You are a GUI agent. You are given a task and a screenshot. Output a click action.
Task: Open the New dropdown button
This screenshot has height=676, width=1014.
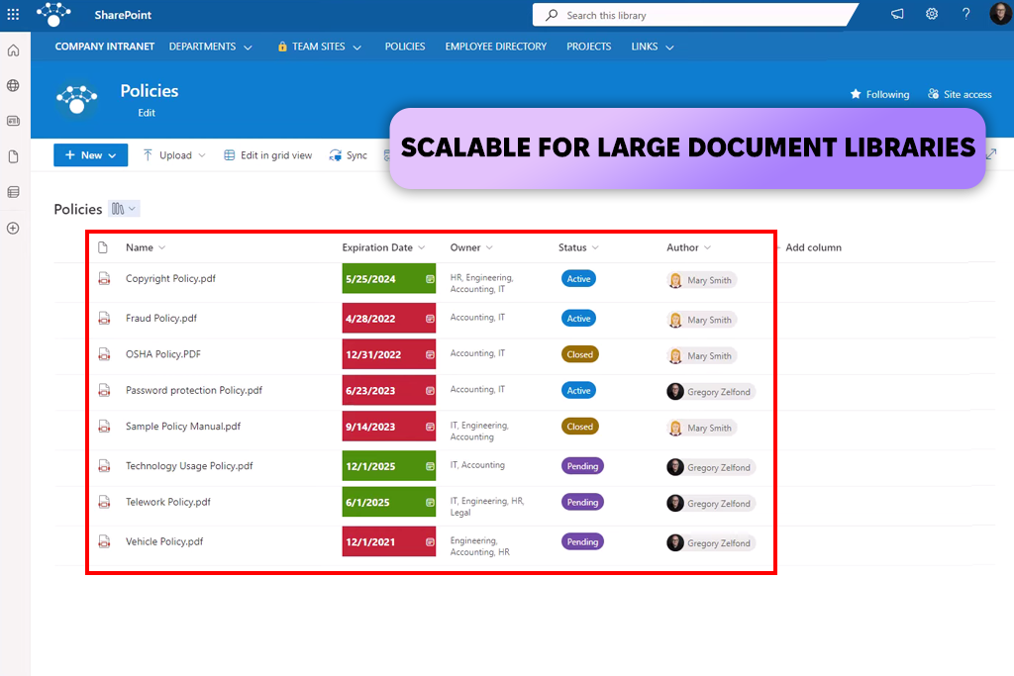(x=90, y=155)
